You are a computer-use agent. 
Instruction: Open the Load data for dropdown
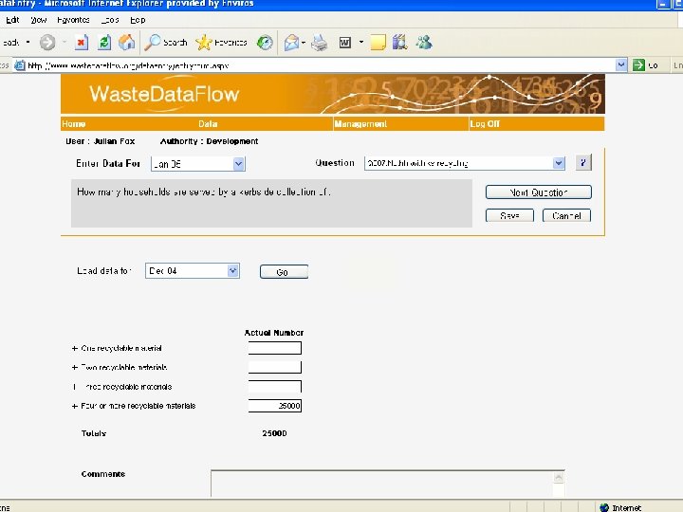coord(233,271)
